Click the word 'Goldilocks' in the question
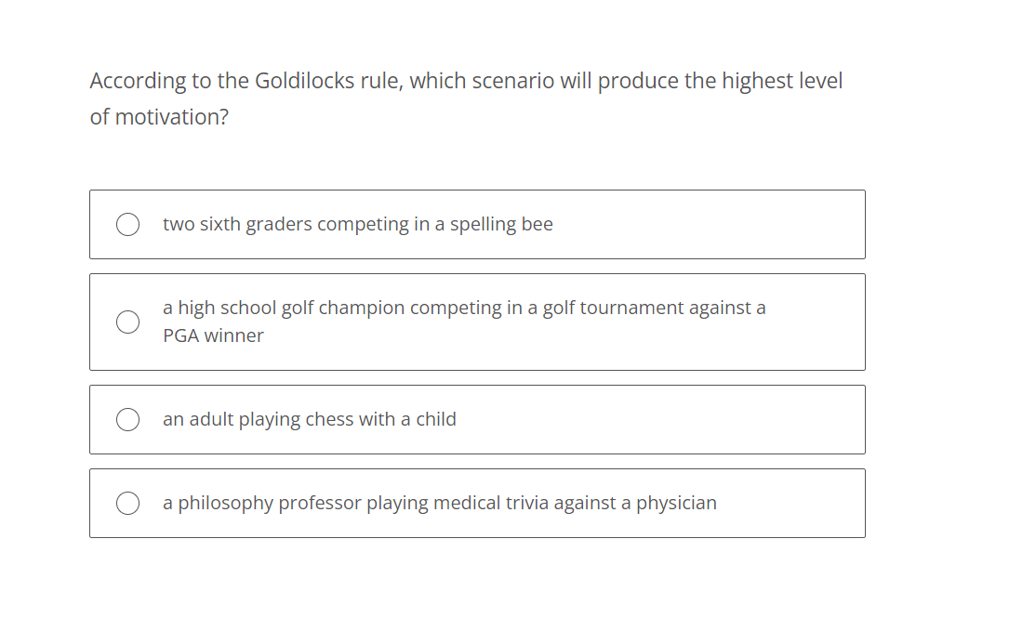Image resolution: width=1009 pixels, height=631 pixels. pos(304,81)
